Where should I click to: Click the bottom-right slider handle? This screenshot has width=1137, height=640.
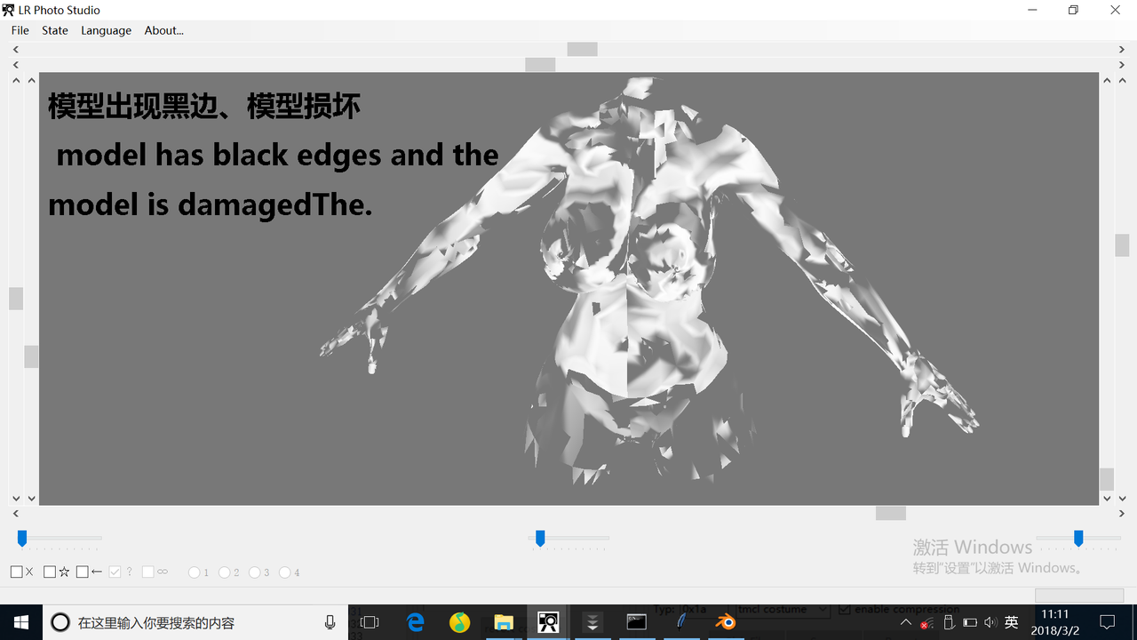tap(1078, 538)
